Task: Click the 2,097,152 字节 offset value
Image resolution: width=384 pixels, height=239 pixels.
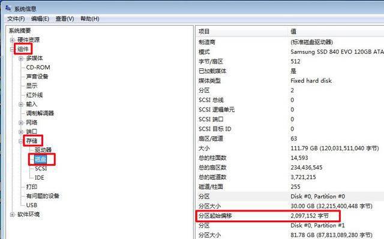Action: [310, 216]
